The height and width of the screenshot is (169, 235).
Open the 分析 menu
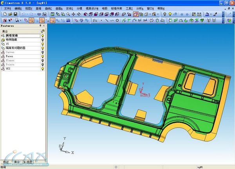coord(140,9)
